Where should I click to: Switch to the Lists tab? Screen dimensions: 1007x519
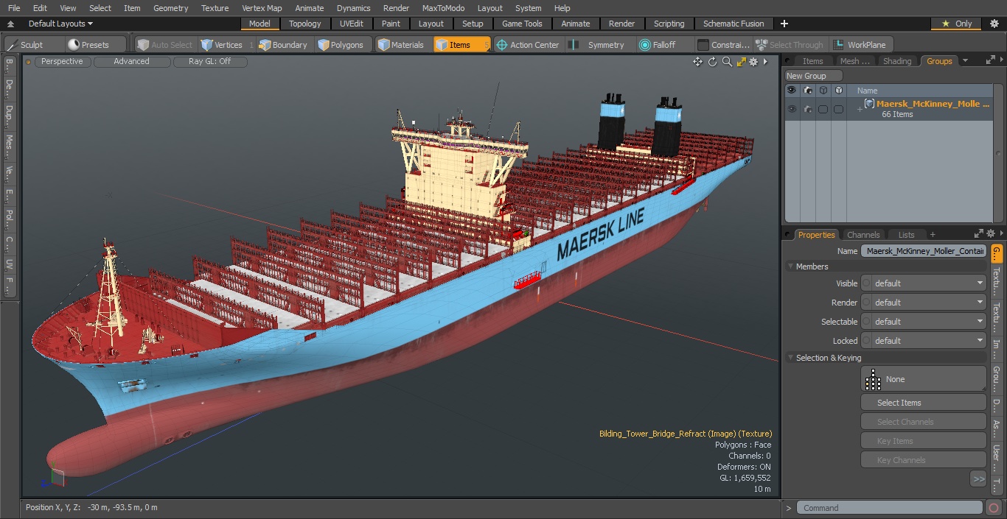tap(906, 235)
